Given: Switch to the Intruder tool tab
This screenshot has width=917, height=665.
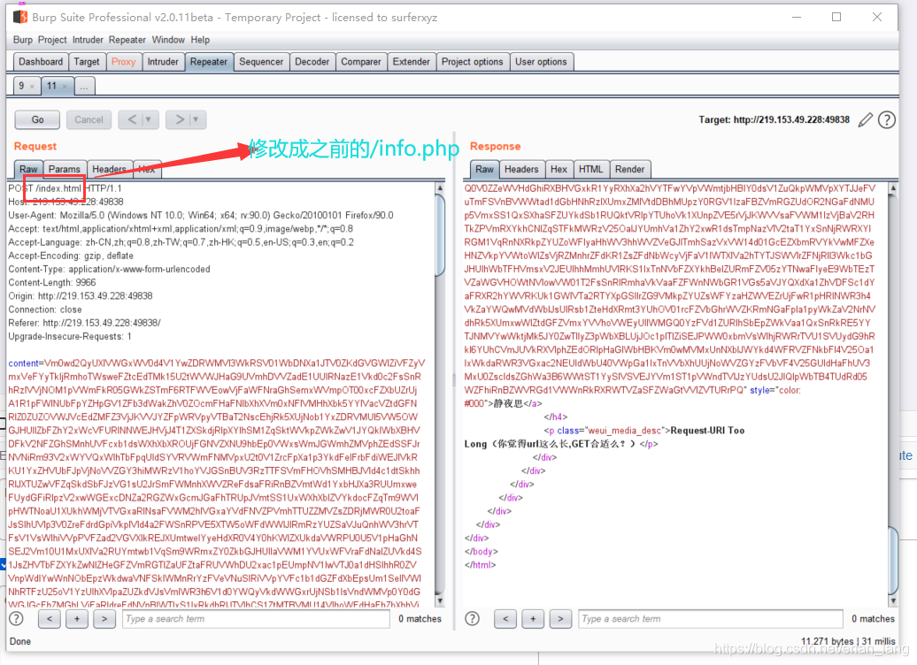Looking at the screenshot, I should click(x=163, y=62).
